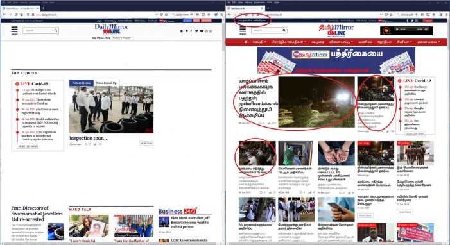Bookmark dailymirror.lk with the star icon

pyautogui.click(x=166, y=15)
